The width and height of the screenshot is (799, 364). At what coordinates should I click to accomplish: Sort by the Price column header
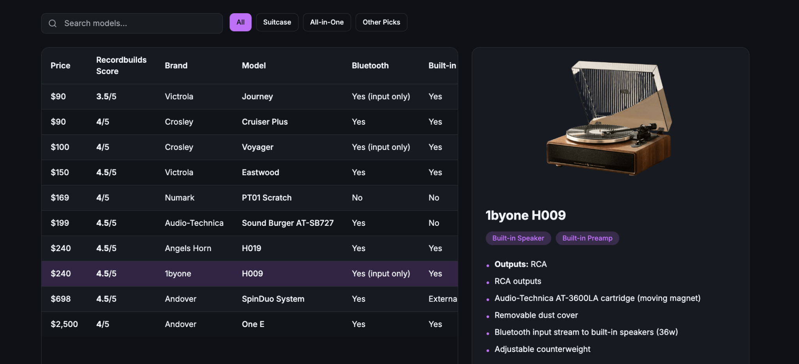60,65
